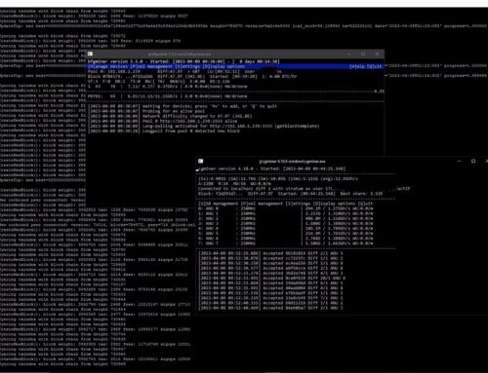Maximize the cgminer window
The height and width of the screenshot is (373, 488).
pyautogui.click(x=473, y=161)
